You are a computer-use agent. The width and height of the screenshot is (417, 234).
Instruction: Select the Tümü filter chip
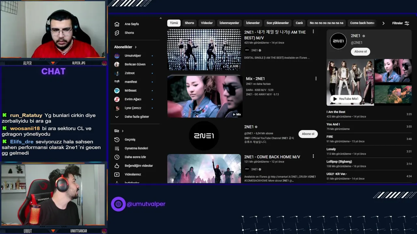tap(174, 23)
